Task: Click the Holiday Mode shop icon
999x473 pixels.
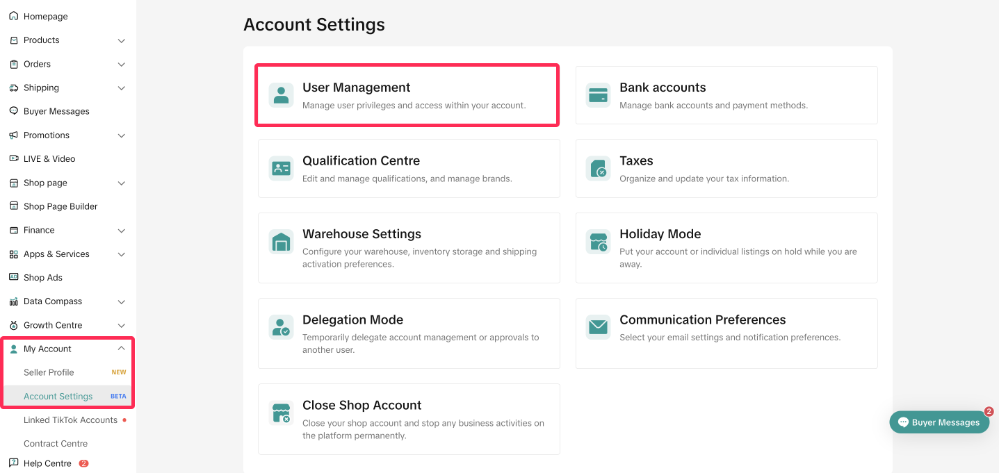Action: point(598,242)
